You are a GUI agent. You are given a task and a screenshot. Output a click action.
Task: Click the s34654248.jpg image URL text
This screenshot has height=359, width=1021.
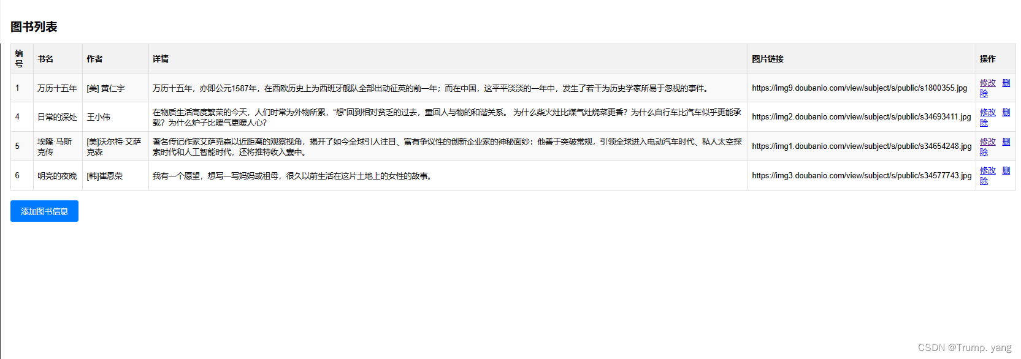coord(862,146)
